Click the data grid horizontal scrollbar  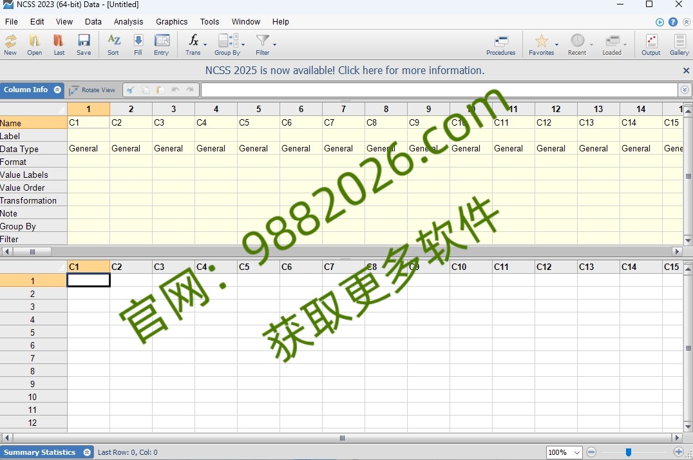click(342, 438)
